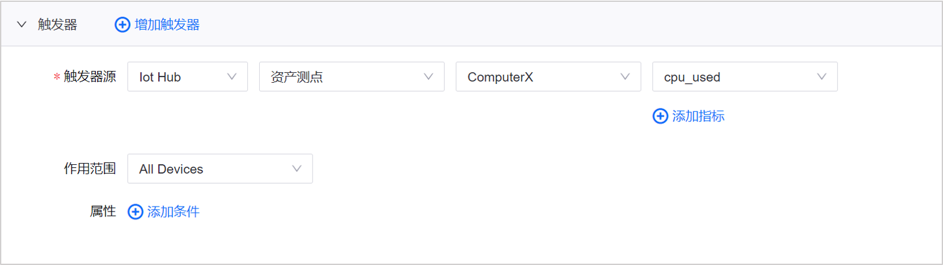Click the plus icon beside 添加条件
The width and height of the screenshot is (943, 265).
[135, 212]
